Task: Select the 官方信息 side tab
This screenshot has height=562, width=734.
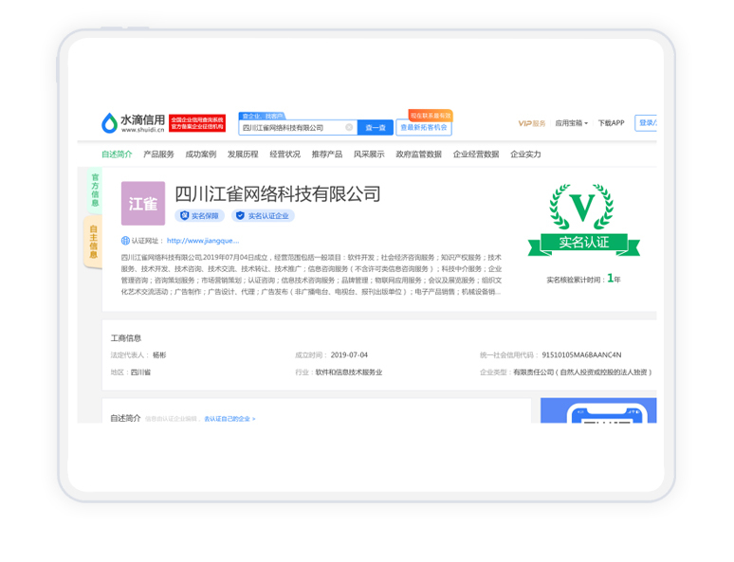Action: pyautogui.click(x=94, y=190)
